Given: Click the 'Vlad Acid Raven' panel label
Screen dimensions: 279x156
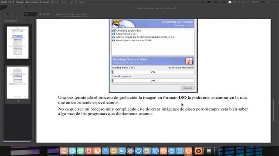Looking at the screenshot, I should point(12,2).
